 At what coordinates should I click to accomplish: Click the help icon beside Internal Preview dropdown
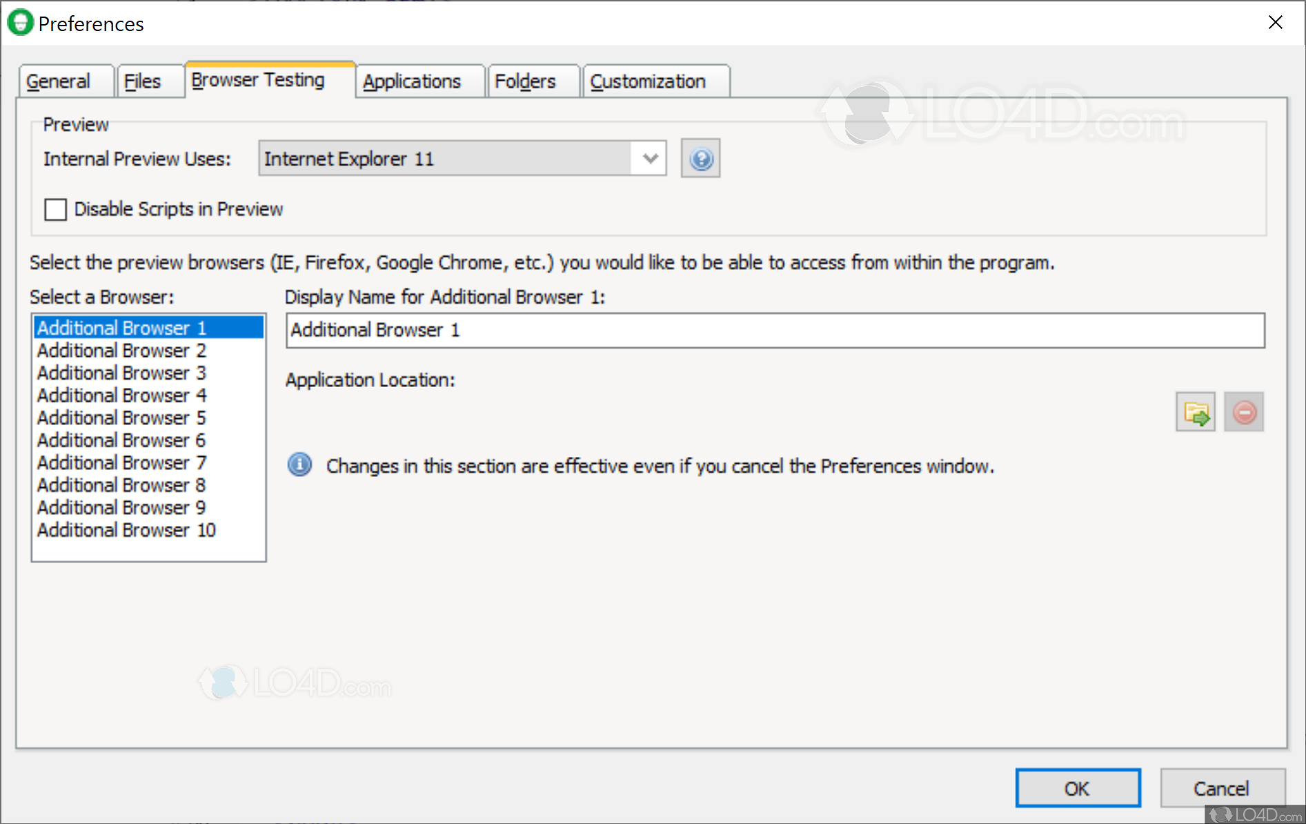700,159
